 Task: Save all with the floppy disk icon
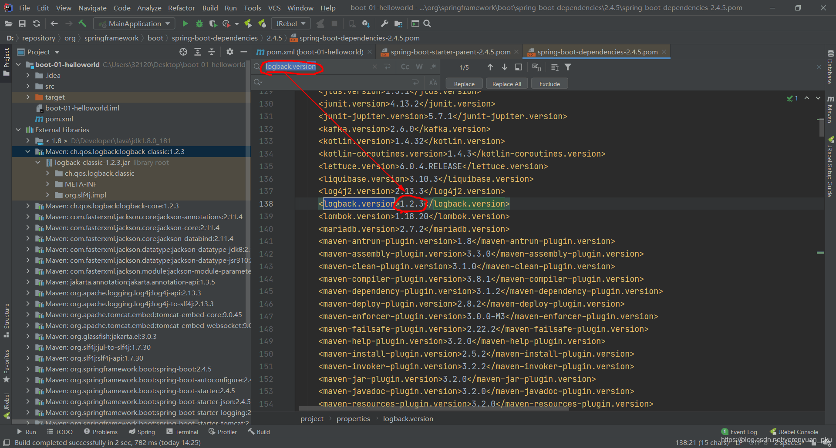pyautogui.click(x=22, y=23)
